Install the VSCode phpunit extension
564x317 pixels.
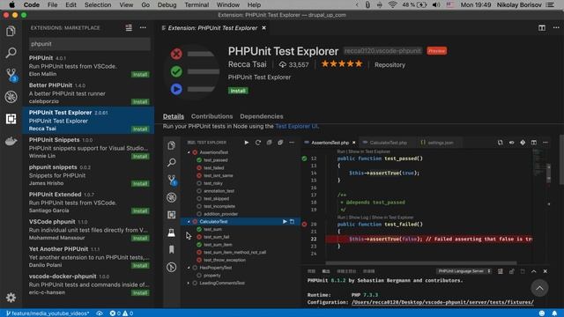click(x=140, y=239)
